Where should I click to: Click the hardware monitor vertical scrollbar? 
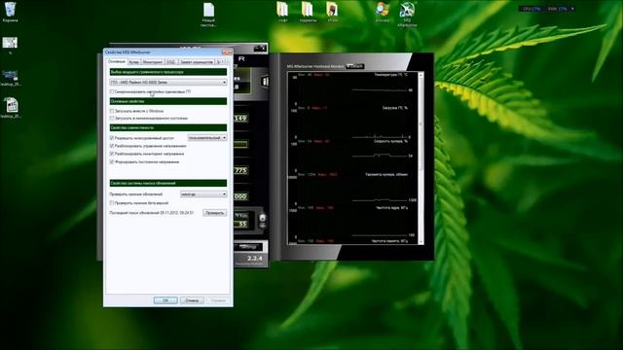(x=421, y=158)
